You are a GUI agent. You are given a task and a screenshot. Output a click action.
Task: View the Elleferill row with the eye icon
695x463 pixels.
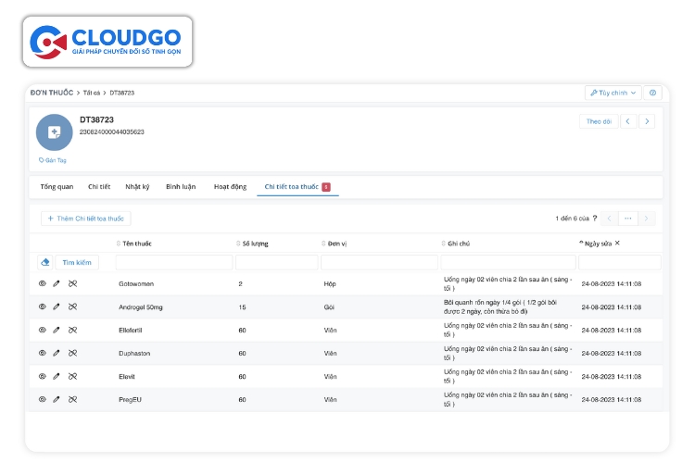point(42,330)
